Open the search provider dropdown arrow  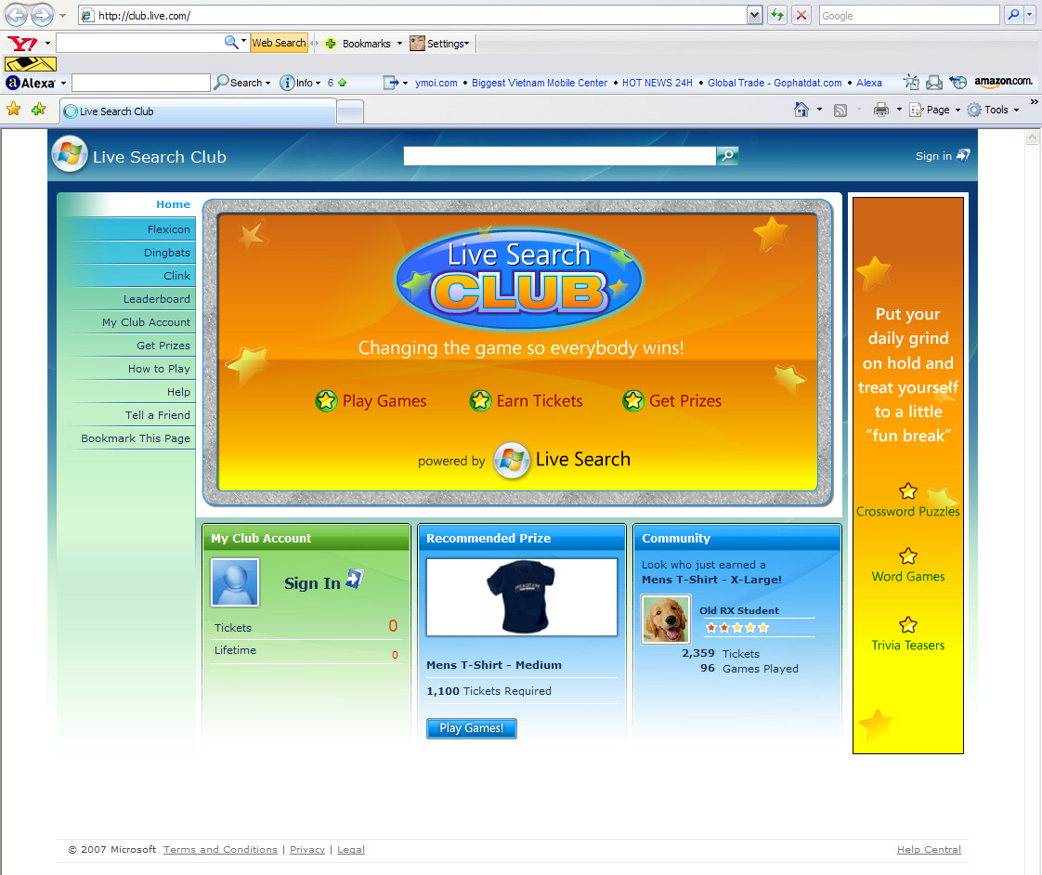[1029, 15]
